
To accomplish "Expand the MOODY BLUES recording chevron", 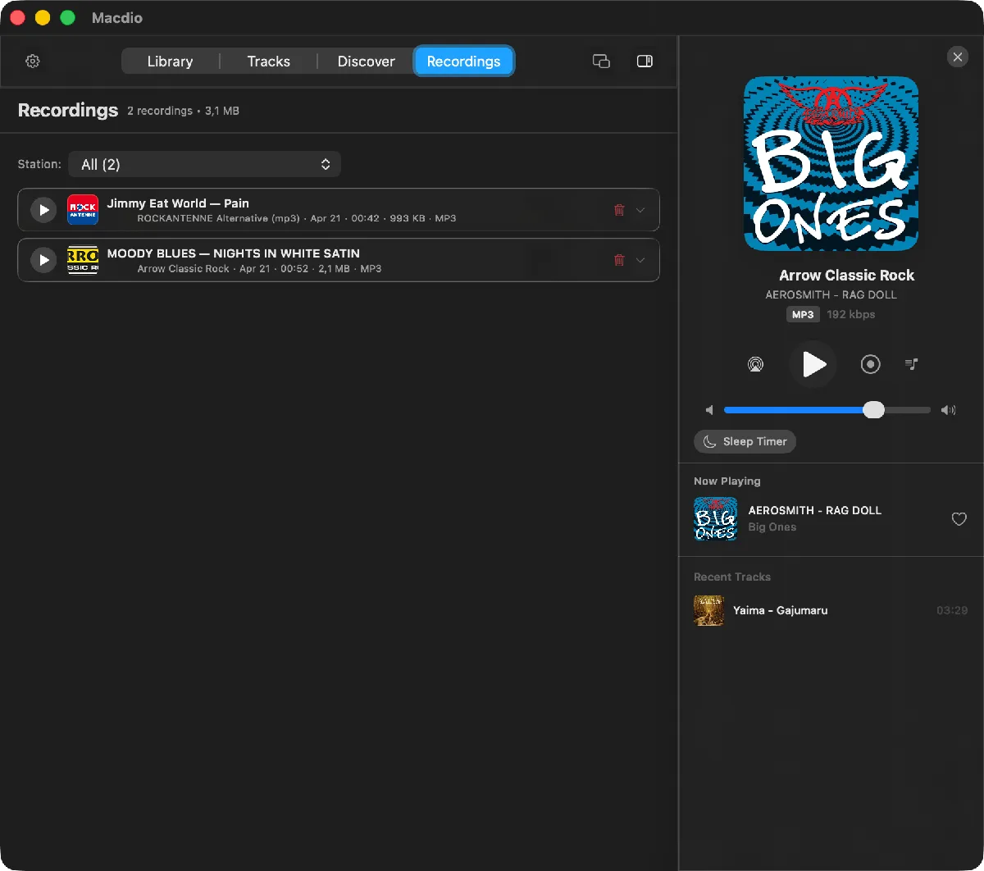I will point(640,260).
